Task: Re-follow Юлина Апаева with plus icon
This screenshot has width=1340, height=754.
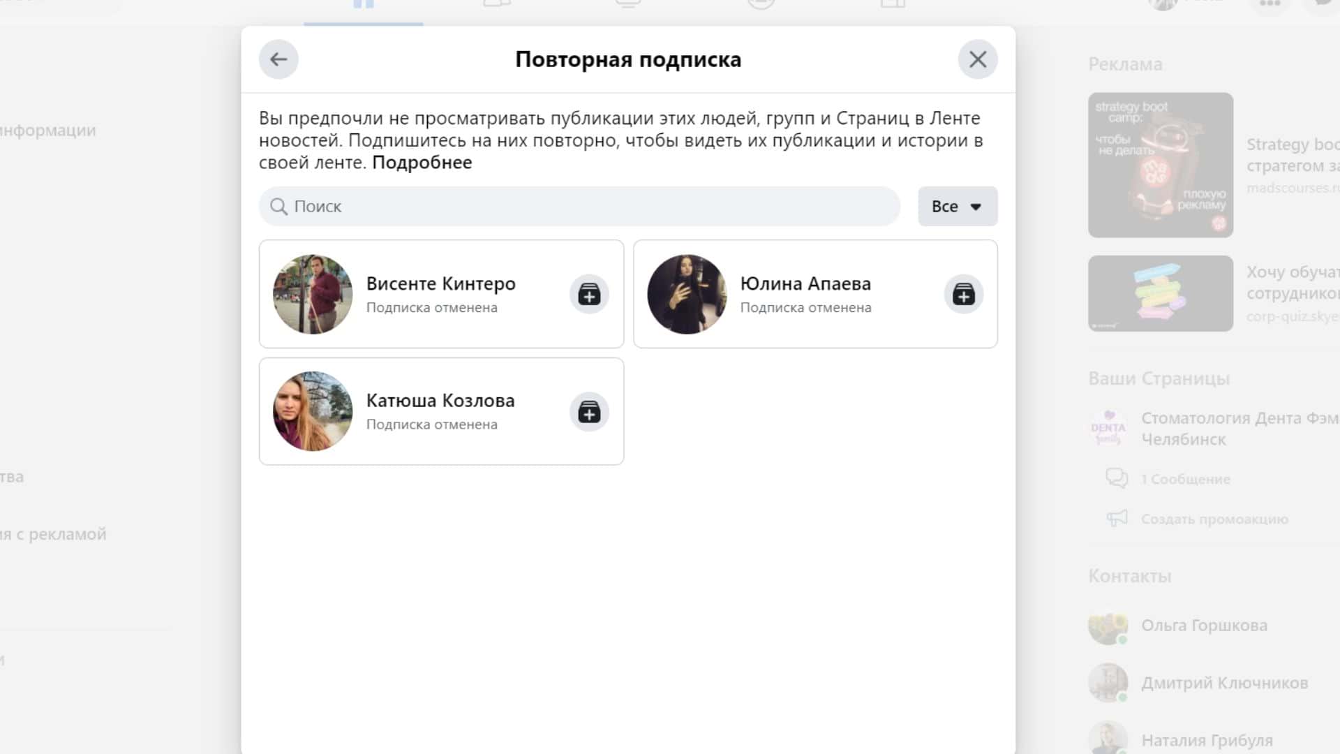Action: pos(963,294)
